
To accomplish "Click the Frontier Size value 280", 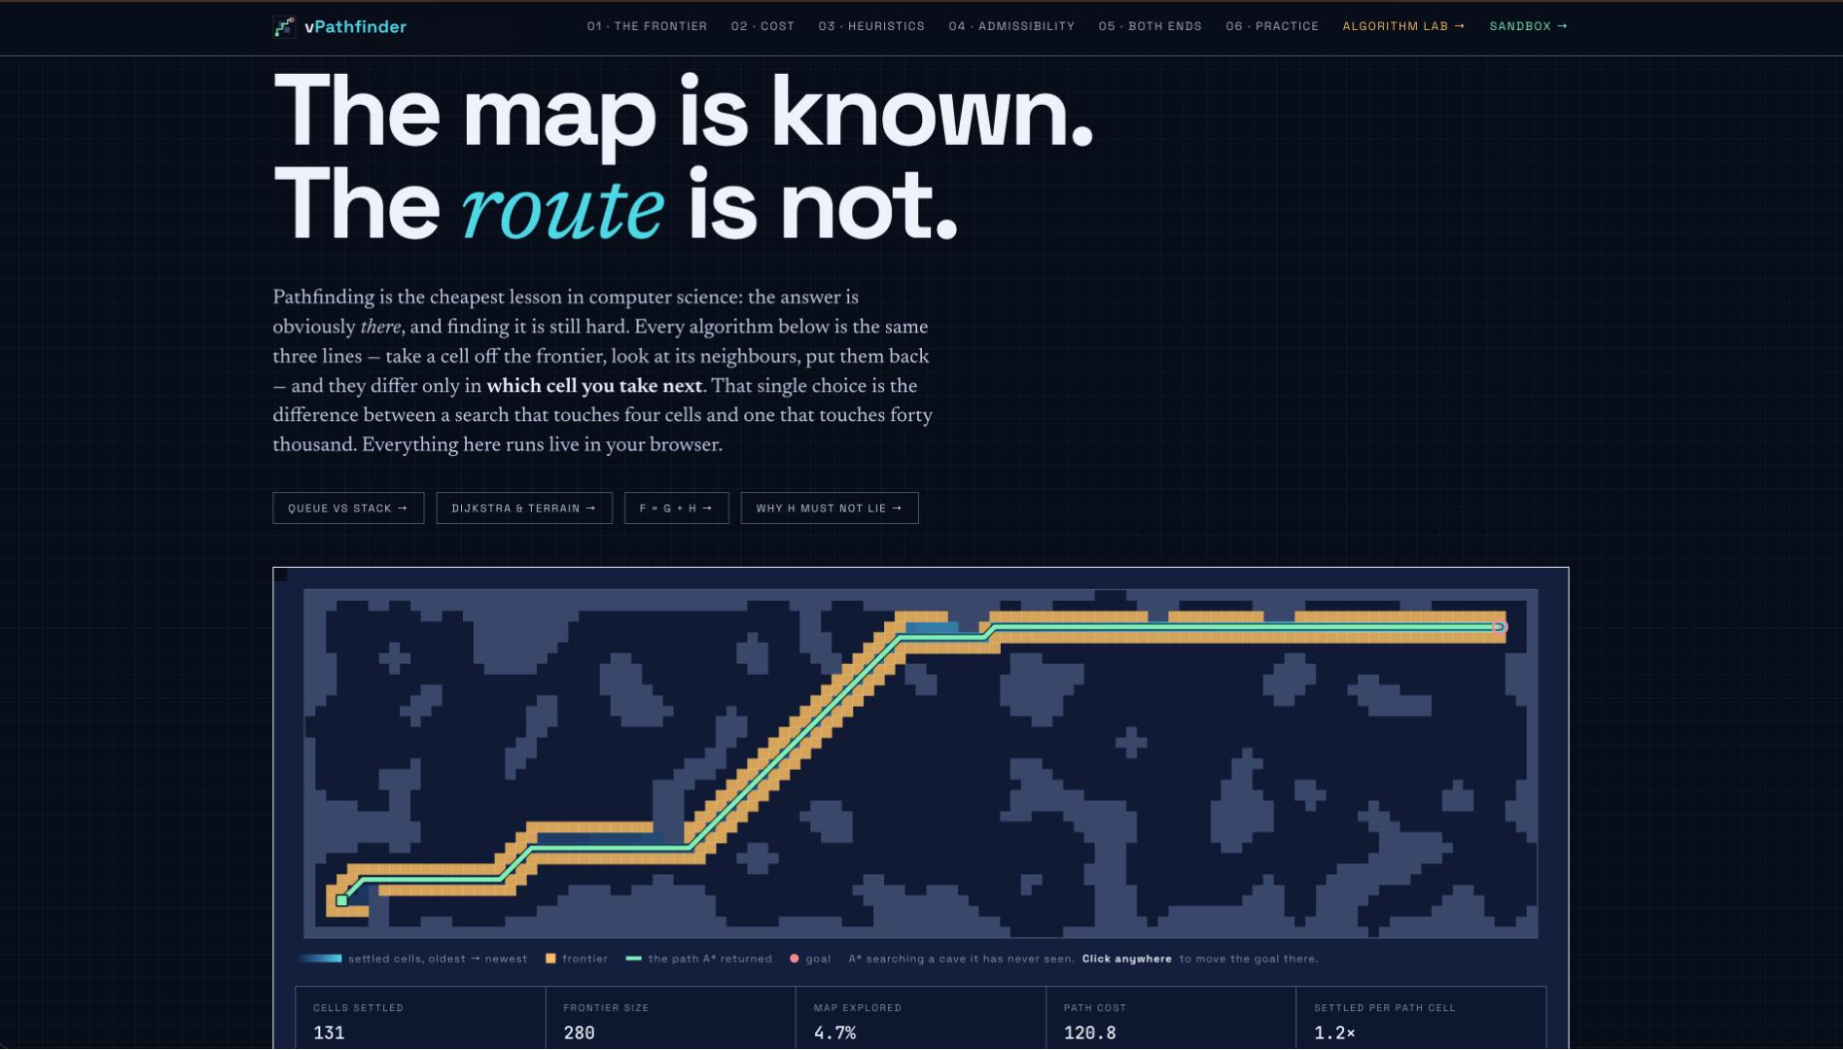I will [579, 1032].
